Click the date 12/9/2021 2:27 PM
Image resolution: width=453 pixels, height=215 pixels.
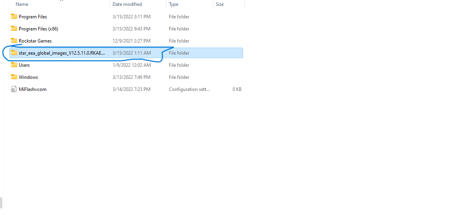coord(131,41)
